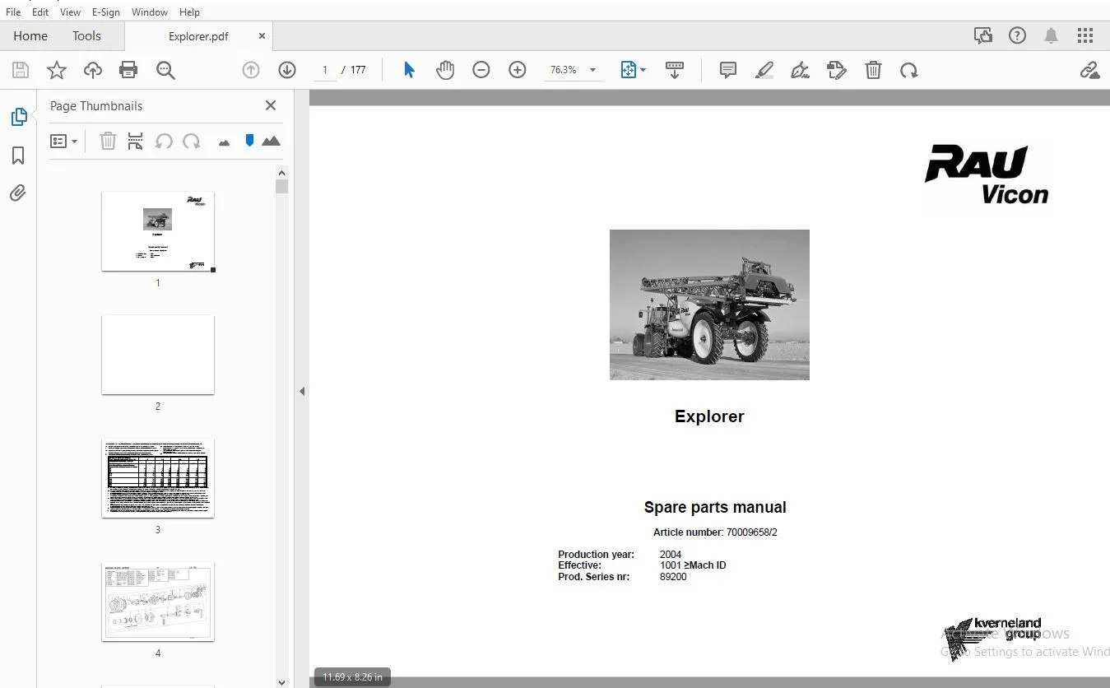Click the thumbnail size slider handle

[x=249, y=141]
